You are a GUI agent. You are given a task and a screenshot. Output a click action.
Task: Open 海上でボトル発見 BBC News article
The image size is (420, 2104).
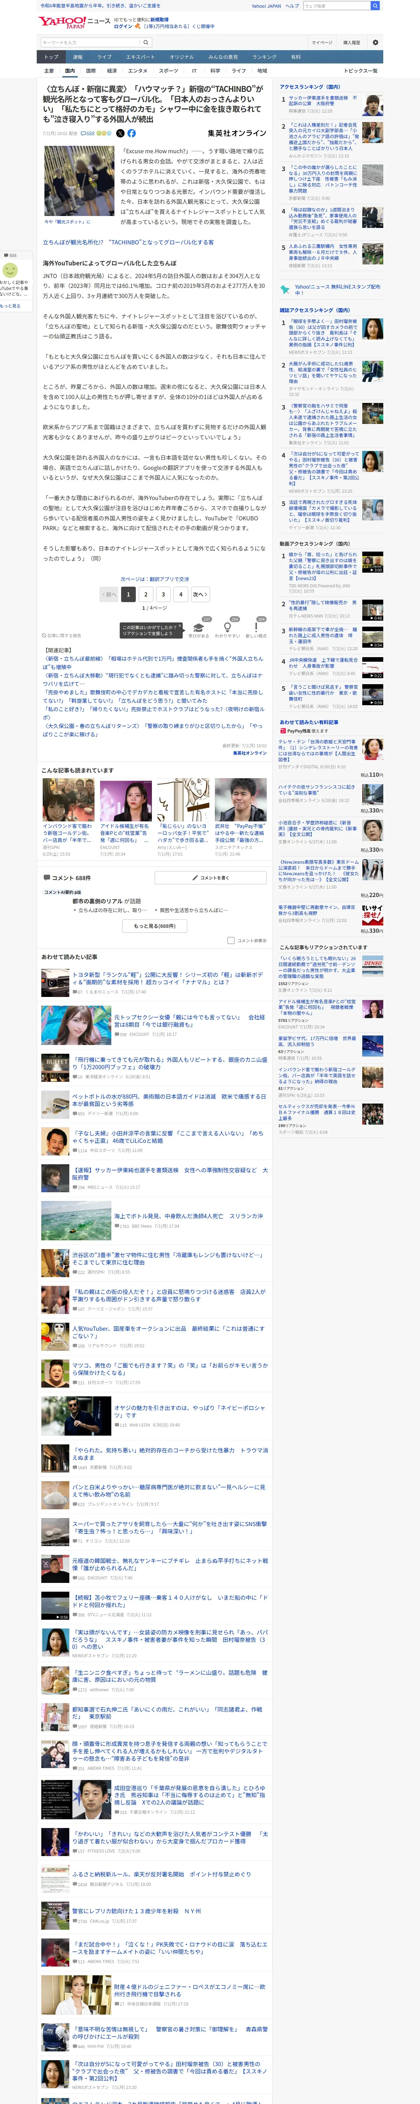point(188,1216)
